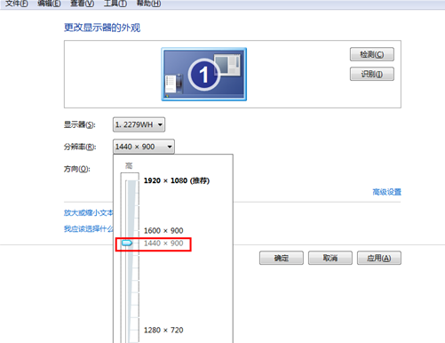Screen dimensions: 445x343
Task: Click the 应用(A) apply button
Action: tap(379, 258)
